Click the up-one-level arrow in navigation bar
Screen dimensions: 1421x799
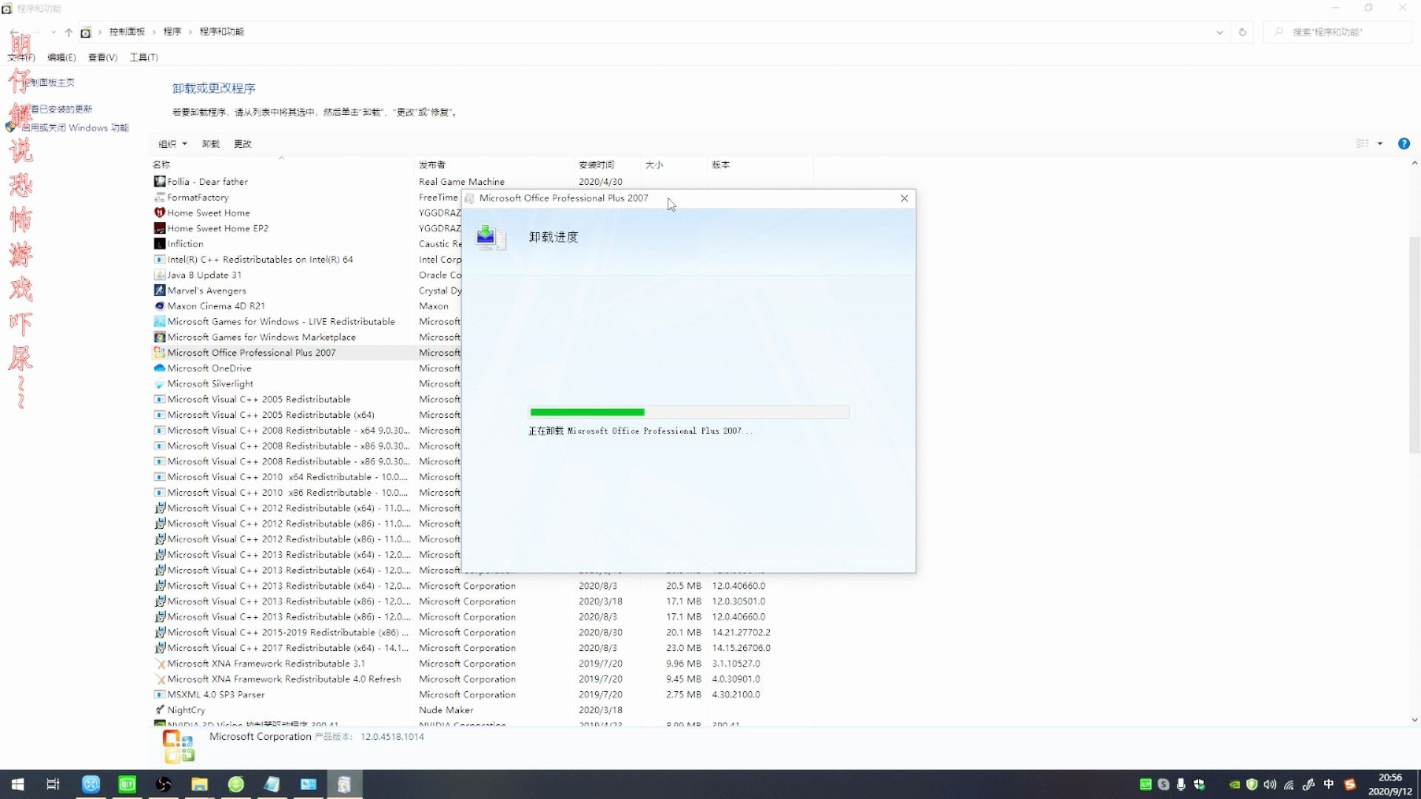pos(69,32)
